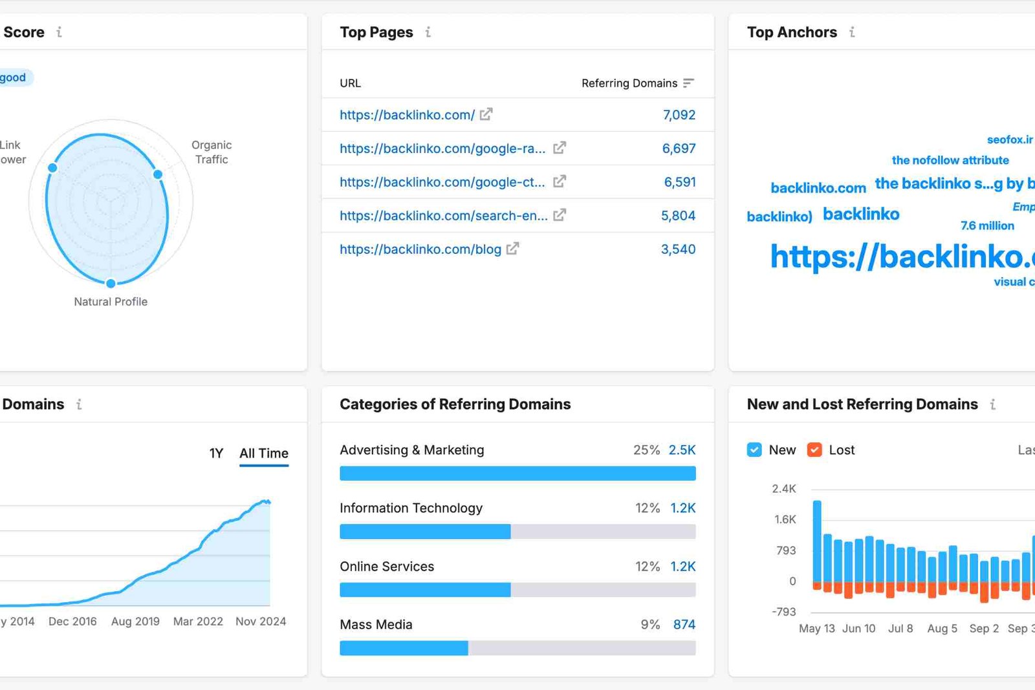This screenshot has width=1035, height=690.
Task: Open external link icon for google-ra page
Action: [560, 148]
